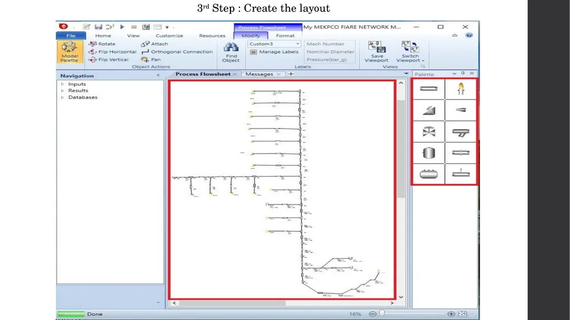This screenshot has height=320, width=570.
Task: Select the Modify ribbon tab
Action: point(250,36)
